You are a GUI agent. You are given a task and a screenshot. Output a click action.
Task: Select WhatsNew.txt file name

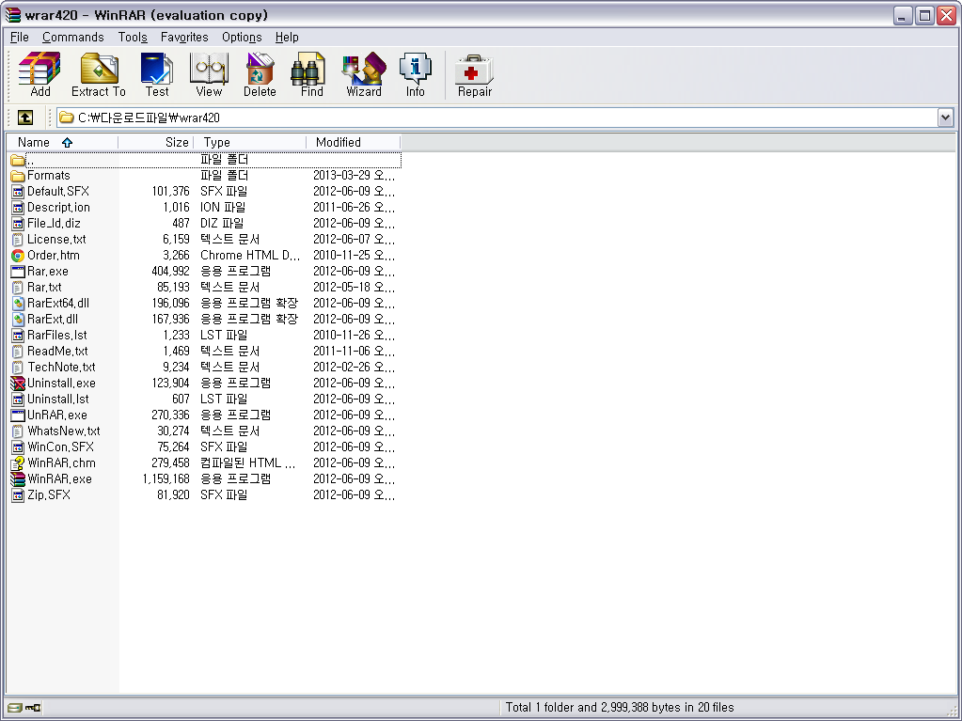64,431
